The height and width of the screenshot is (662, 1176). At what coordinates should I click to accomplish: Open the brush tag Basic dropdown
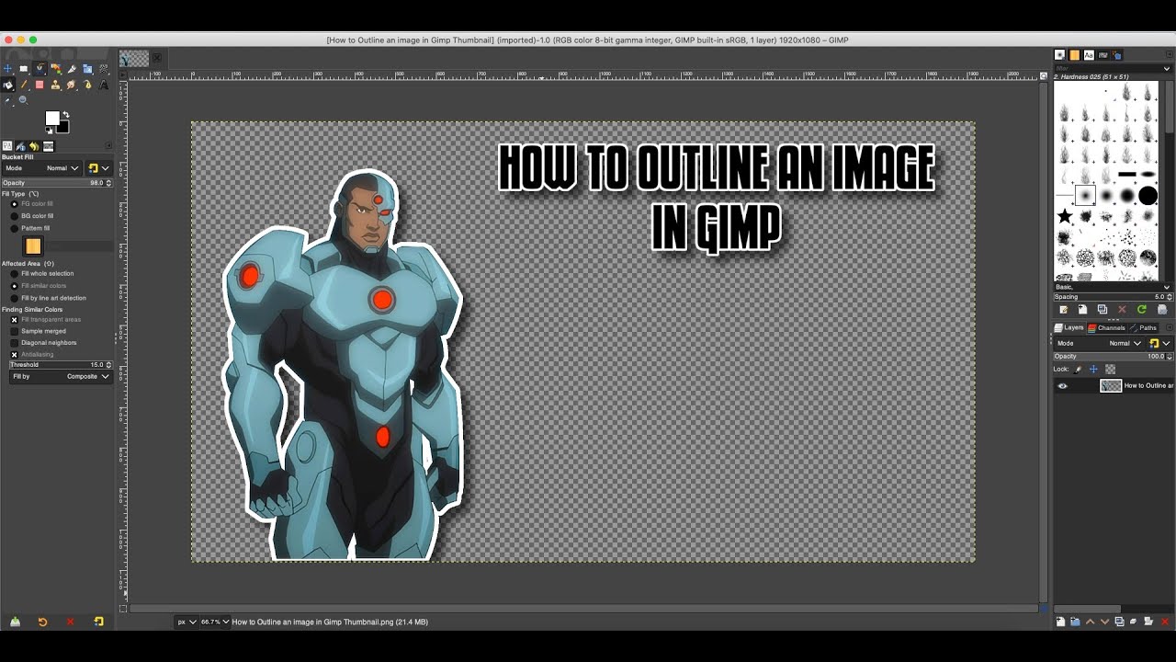[x=1113, y=287]
